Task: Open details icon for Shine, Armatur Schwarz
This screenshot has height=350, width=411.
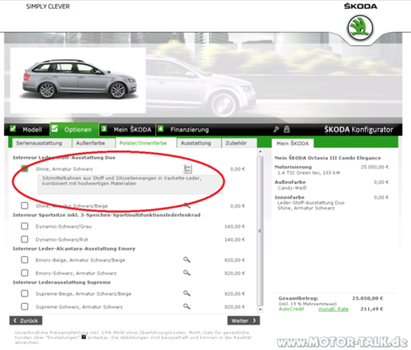Action: click(x=187, y=168)
